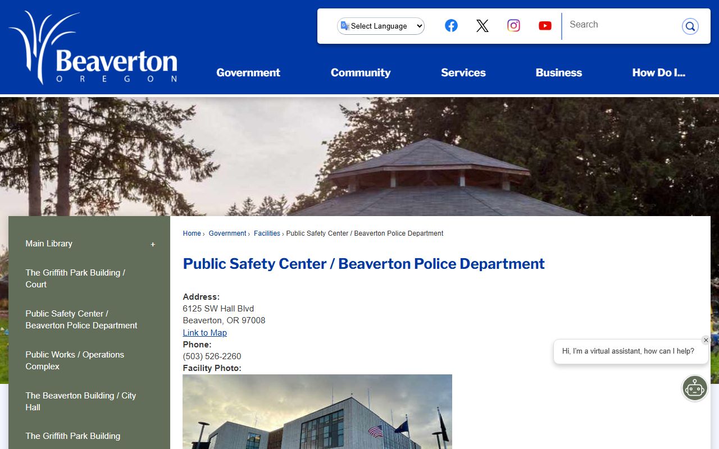Open the Community menu
The width and height of the screenshot is (719, 449).
coord(361,72)
